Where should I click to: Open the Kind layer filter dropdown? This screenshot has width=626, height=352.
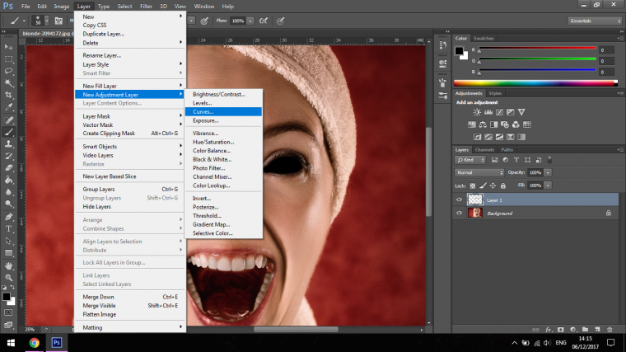[x=469, y=160]
